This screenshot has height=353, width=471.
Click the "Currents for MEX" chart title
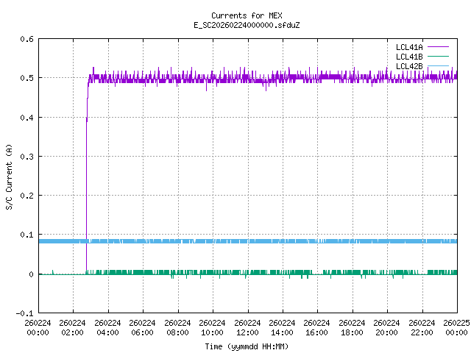(x=247, y=15)
